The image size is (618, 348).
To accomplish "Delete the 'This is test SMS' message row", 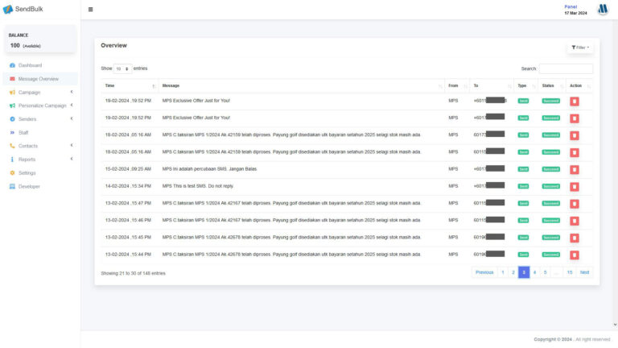I will click(575, 186).
